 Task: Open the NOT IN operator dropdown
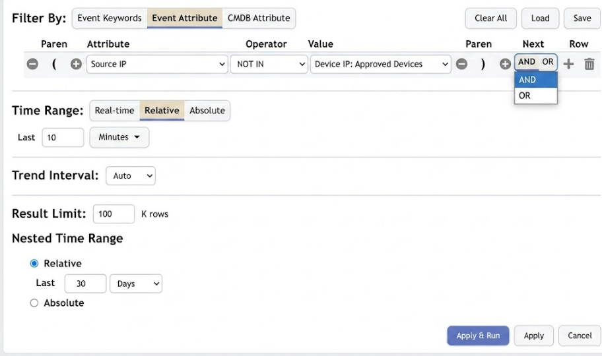(x=269, y=64)
